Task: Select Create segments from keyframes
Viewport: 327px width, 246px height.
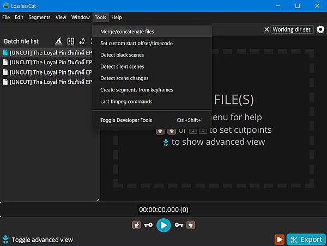Action: [152, 90]
